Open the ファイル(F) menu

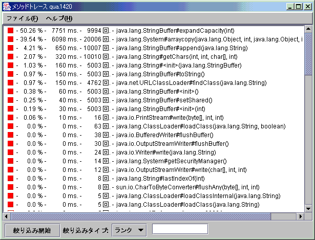coord(22,18)
